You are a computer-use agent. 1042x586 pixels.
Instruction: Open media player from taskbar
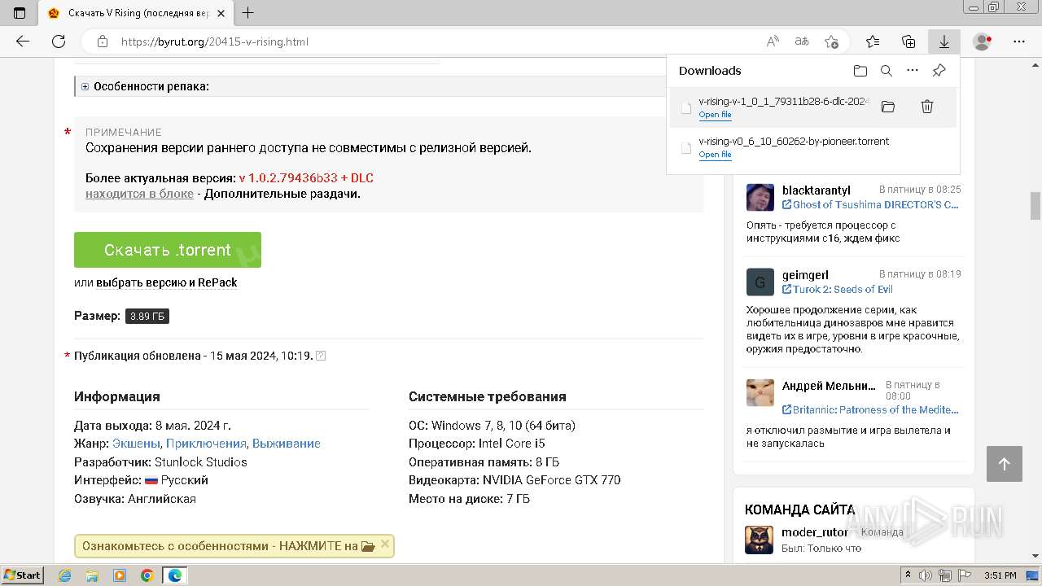click(x=120, y=575)
